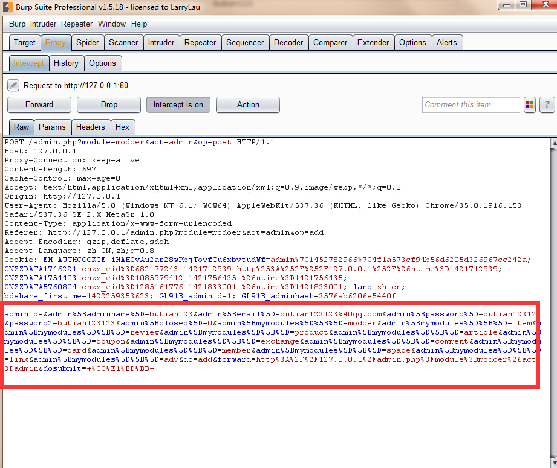
Task: Select the Intercept sub-tab
Action: click(x=28, y=63)
